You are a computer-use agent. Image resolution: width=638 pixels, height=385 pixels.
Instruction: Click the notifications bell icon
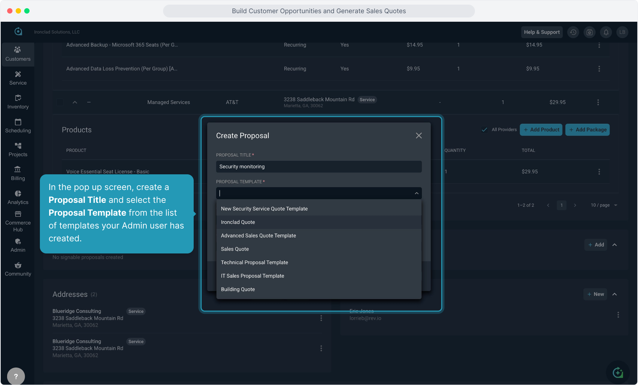606,32
